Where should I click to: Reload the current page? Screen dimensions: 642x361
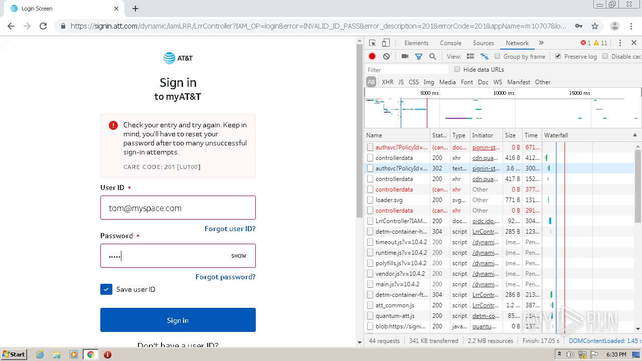[43, 26]
